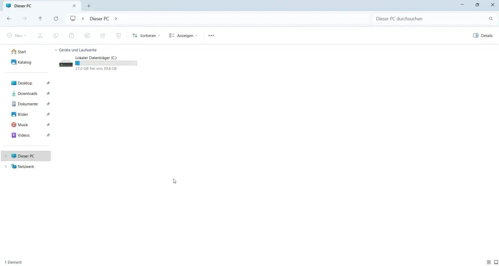Expand Netzwerk tree node
This screenshot has height=266, width=499.
point(5,166)
